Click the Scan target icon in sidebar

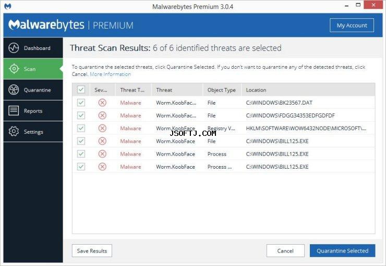click(14, 69)
